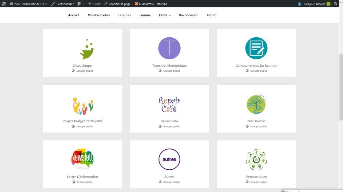
Task: Open the Forums menu item
Action: coord(145,15)
